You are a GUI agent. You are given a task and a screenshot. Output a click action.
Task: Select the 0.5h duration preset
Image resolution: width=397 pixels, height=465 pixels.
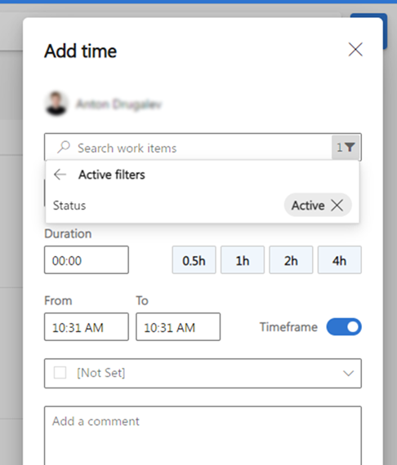pyautogui.click(x=194, y=259)
